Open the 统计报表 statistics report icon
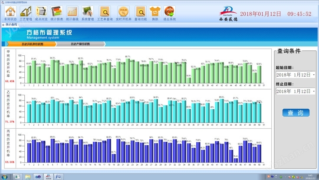 tap(57, 12)
